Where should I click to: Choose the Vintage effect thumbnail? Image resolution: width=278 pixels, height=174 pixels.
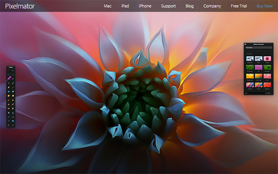pos(250,85)
